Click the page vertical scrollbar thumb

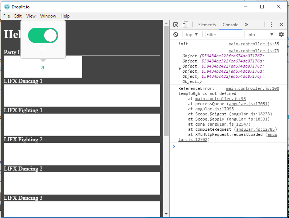tap(166, 81)
